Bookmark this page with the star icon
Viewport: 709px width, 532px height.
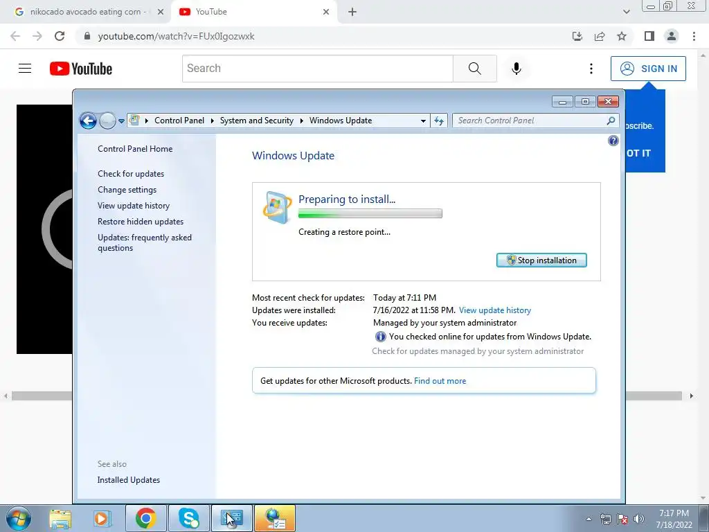point(622,36)
